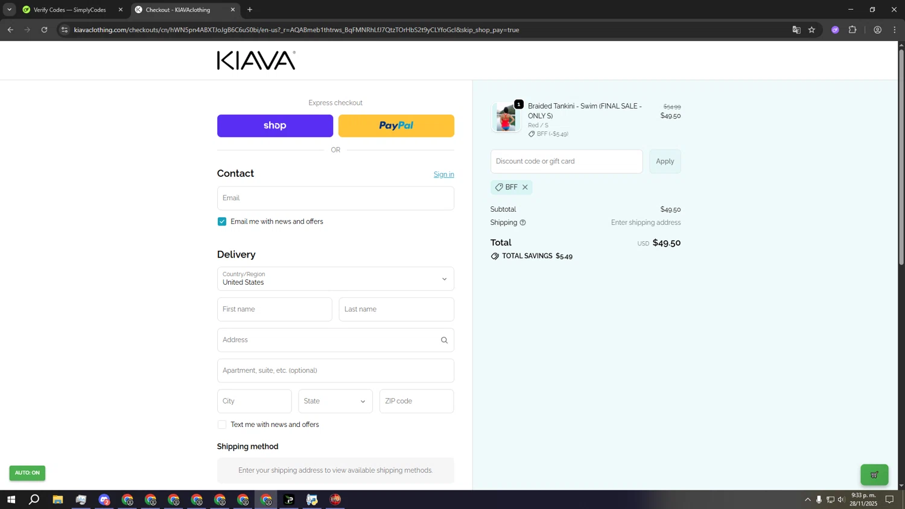Focus the Email input field
Viewport: 905px width, 509px height.
(335, 198)
